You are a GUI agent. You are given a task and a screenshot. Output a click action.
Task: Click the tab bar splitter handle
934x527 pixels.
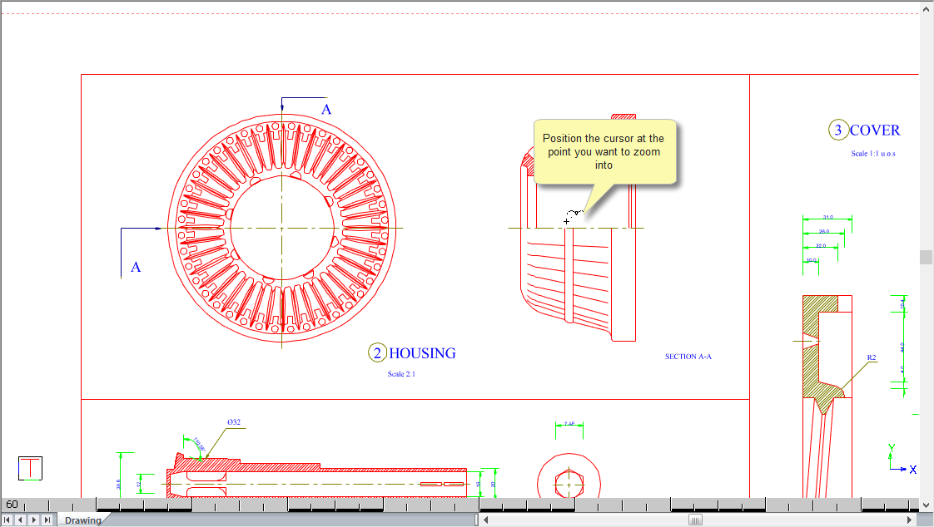coord(477,520)
